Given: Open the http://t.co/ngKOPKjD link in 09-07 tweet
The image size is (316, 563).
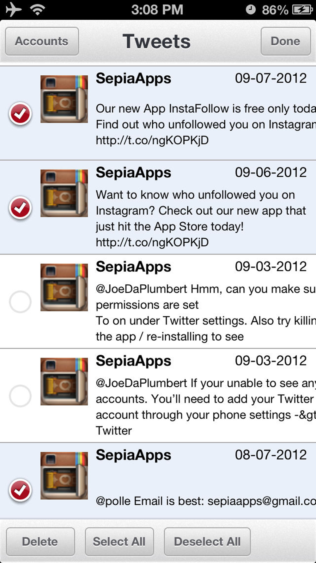Looking at the screenshot, I should coord(152,140).
